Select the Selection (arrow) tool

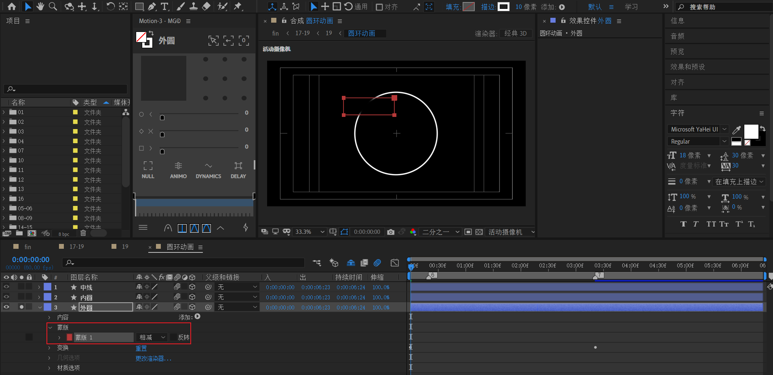pos(27,6)
